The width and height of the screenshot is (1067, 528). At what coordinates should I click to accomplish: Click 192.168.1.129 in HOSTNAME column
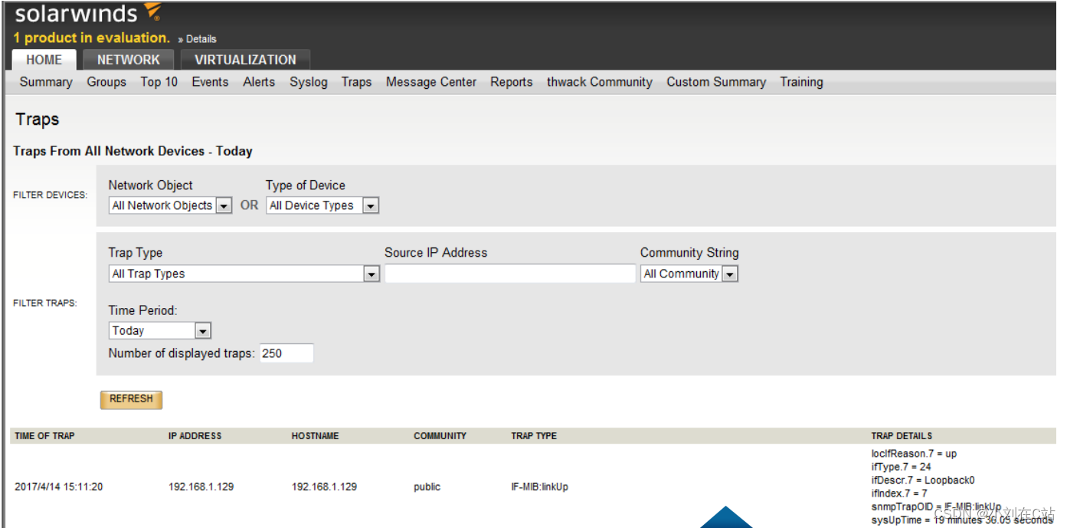tap(324, 487)
